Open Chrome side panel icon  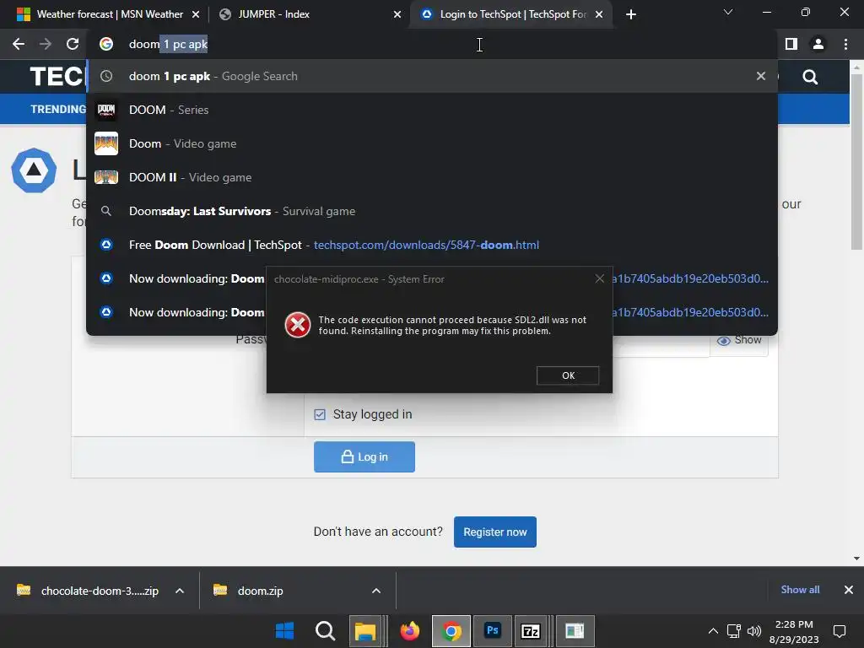(791, 44)
